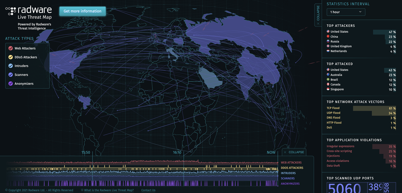This screenshot has height=193, width=402.
Task: Click the Access violations row
Action: coord(361,161)
